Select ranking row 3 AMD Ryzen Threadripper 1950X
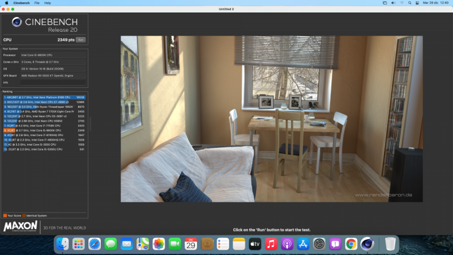 44,107
